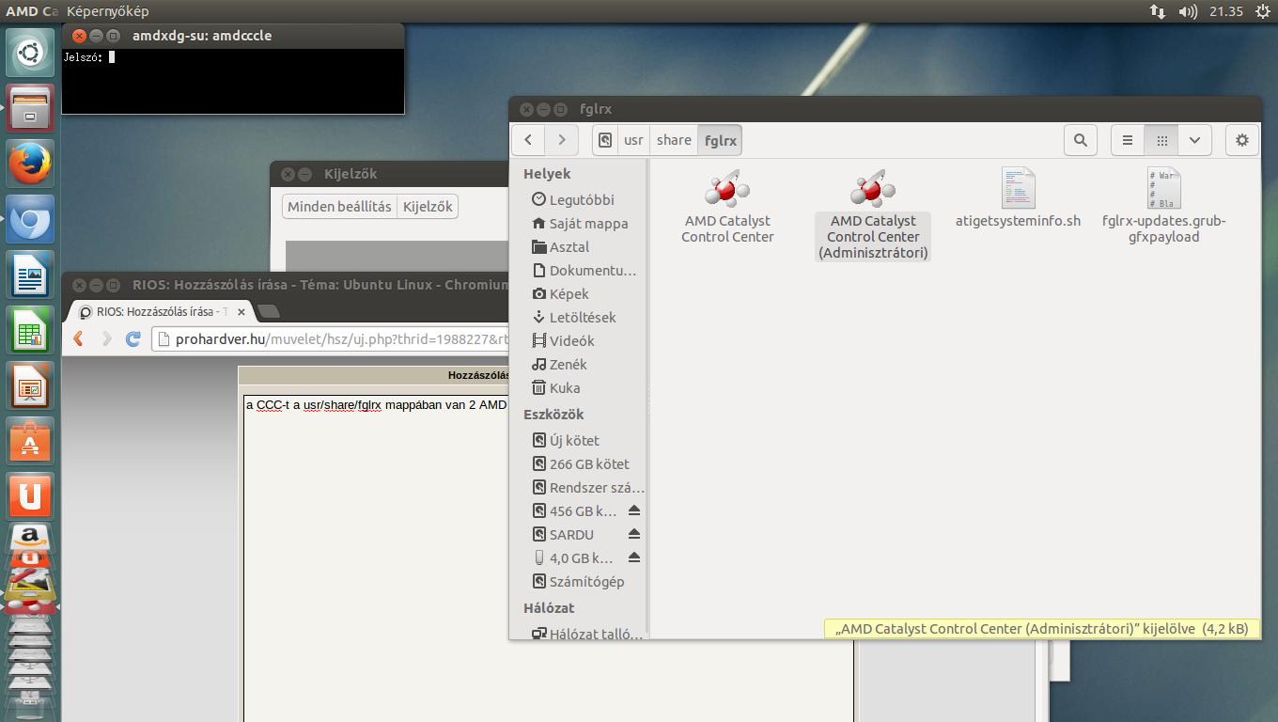Switch file manager to list view
Screen dimensions: 1278x722
(x=1128, y=140)
